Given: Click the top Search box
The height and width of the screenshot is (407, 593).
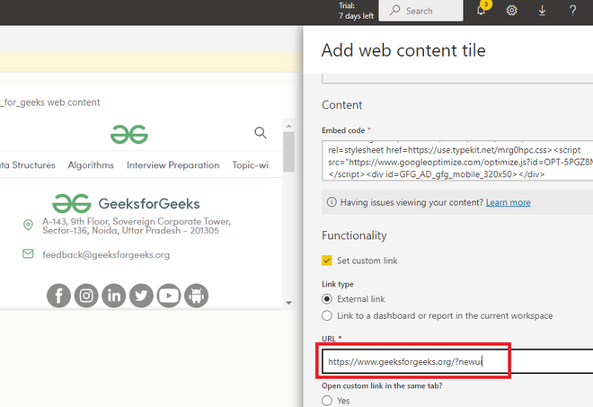Looking at the screenshot, I should 419,11.
